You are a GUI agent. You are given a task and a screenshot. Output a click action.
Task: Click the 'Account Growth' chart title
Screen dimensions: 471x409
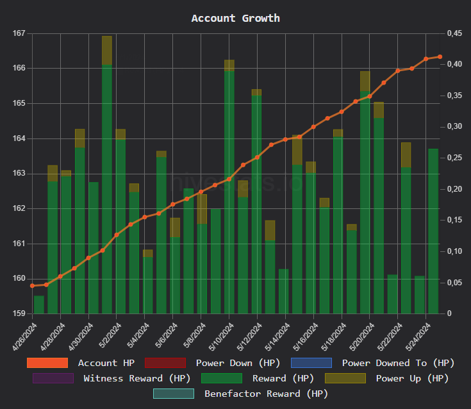(236, 19)
